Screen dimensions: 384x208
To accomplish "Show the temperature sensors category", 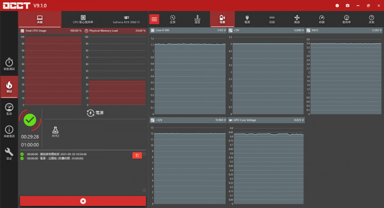I will coord(197,19).
